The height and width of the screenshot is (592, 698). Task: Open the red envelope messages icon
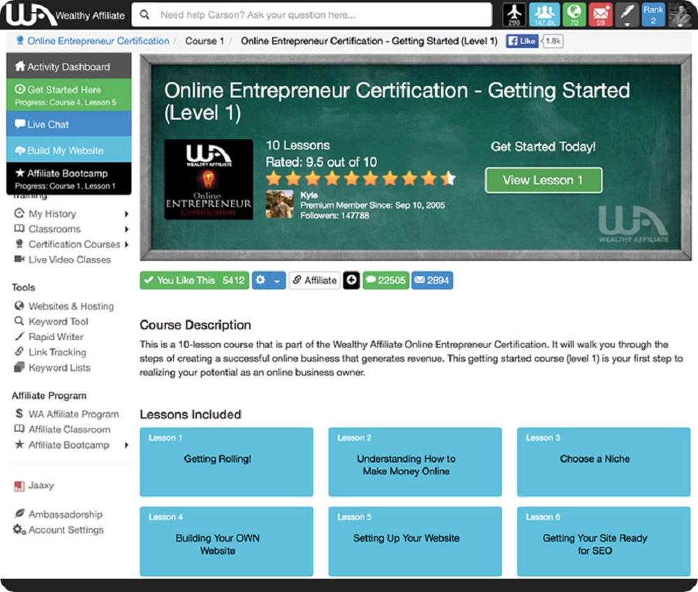pos(600,15)
